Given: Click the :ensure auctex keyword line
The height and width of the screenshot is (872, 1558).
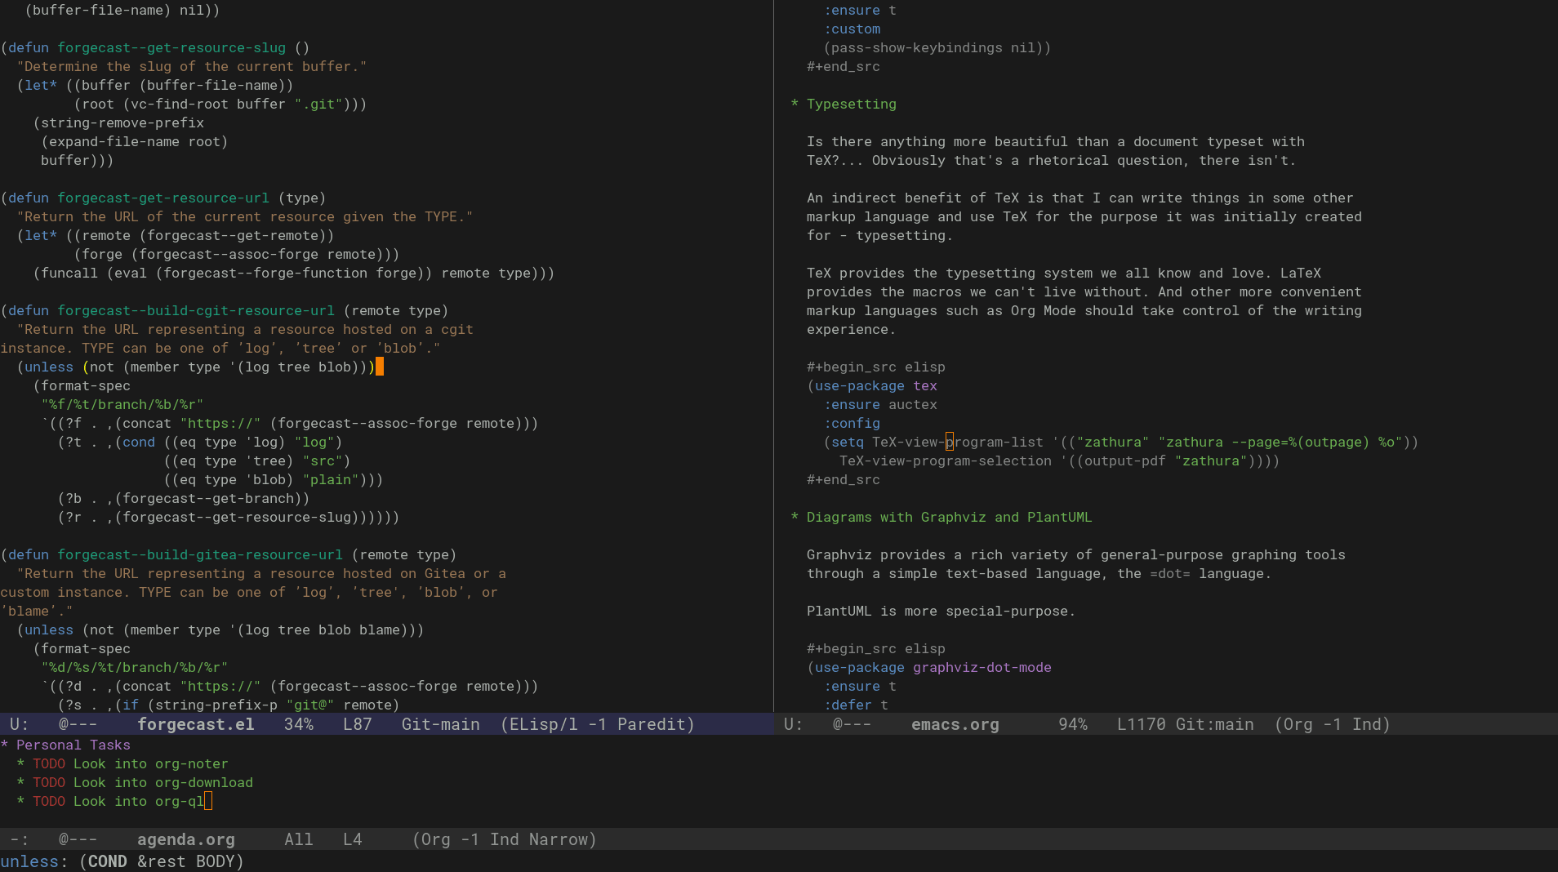Looking at the screenshot, I should [880, 404].
